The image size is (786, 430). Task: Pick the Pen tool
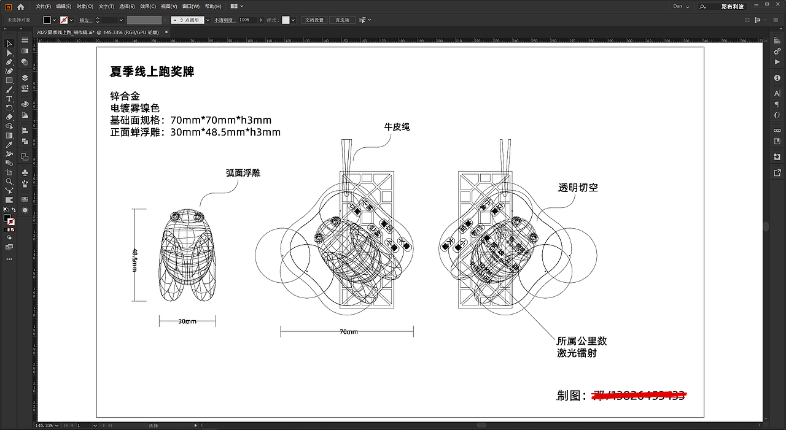coord(9,62)
